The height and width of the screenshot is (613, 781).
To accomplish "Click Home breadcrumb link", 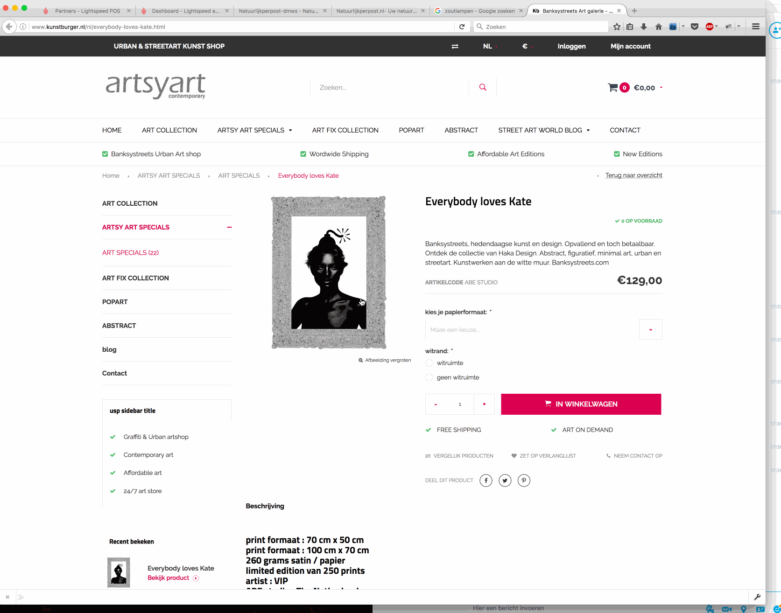I will click(111, 176).
